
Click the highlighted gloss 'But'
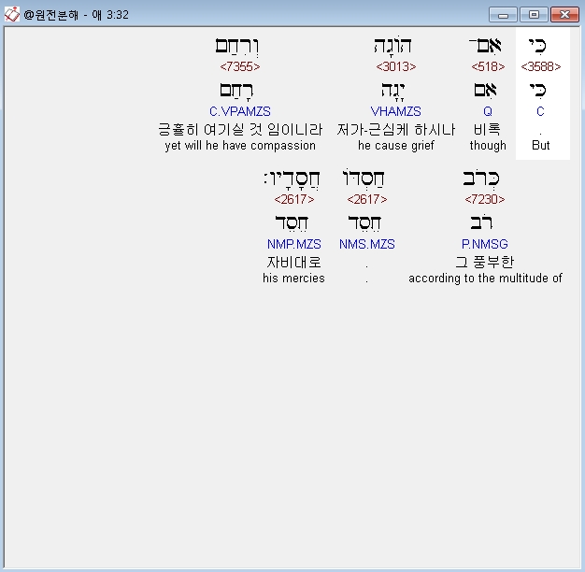[x=540, y=145]
